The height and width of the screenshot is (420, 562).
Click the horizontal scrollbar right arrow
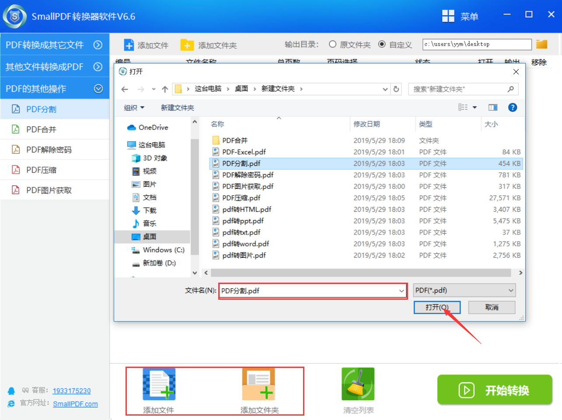520,273
